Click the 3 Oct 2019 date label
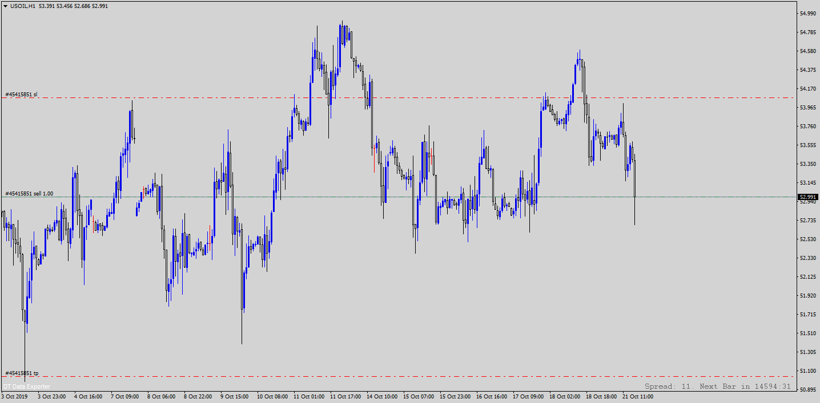The image size is (820, 403). coord(14,397)
